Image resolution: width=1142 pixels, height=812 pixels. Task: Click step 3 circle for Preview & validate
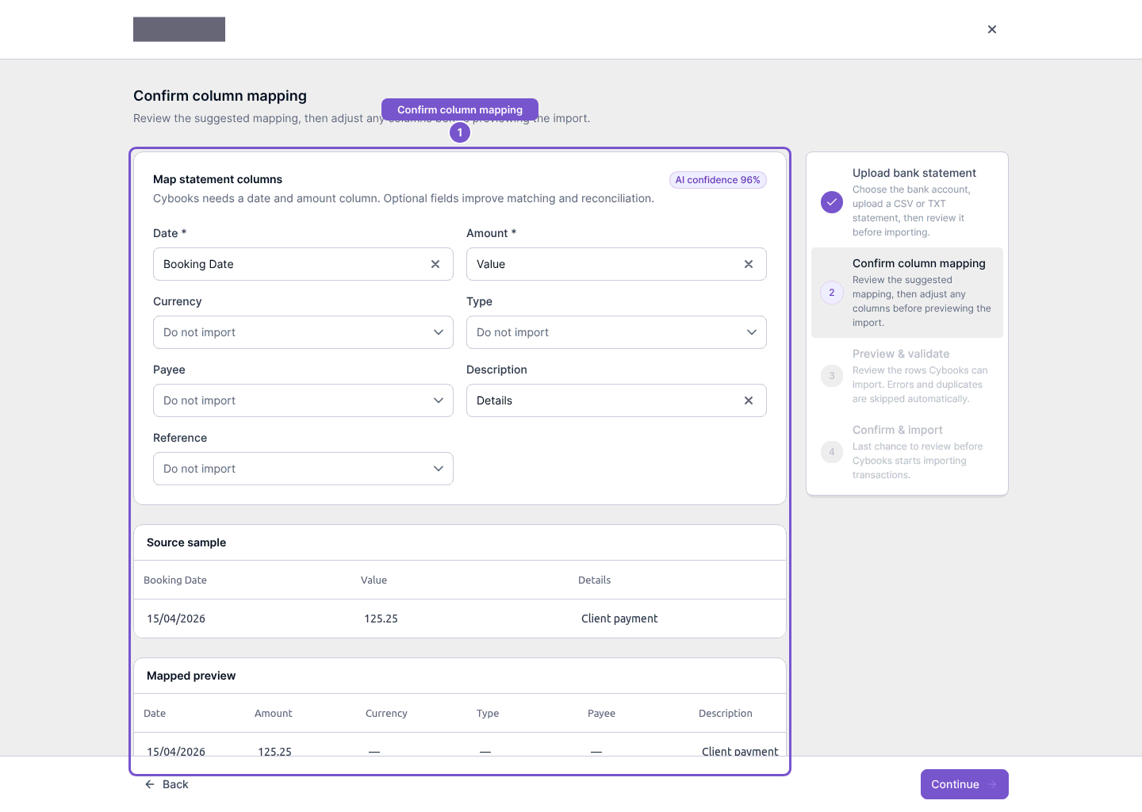point(832,376)
